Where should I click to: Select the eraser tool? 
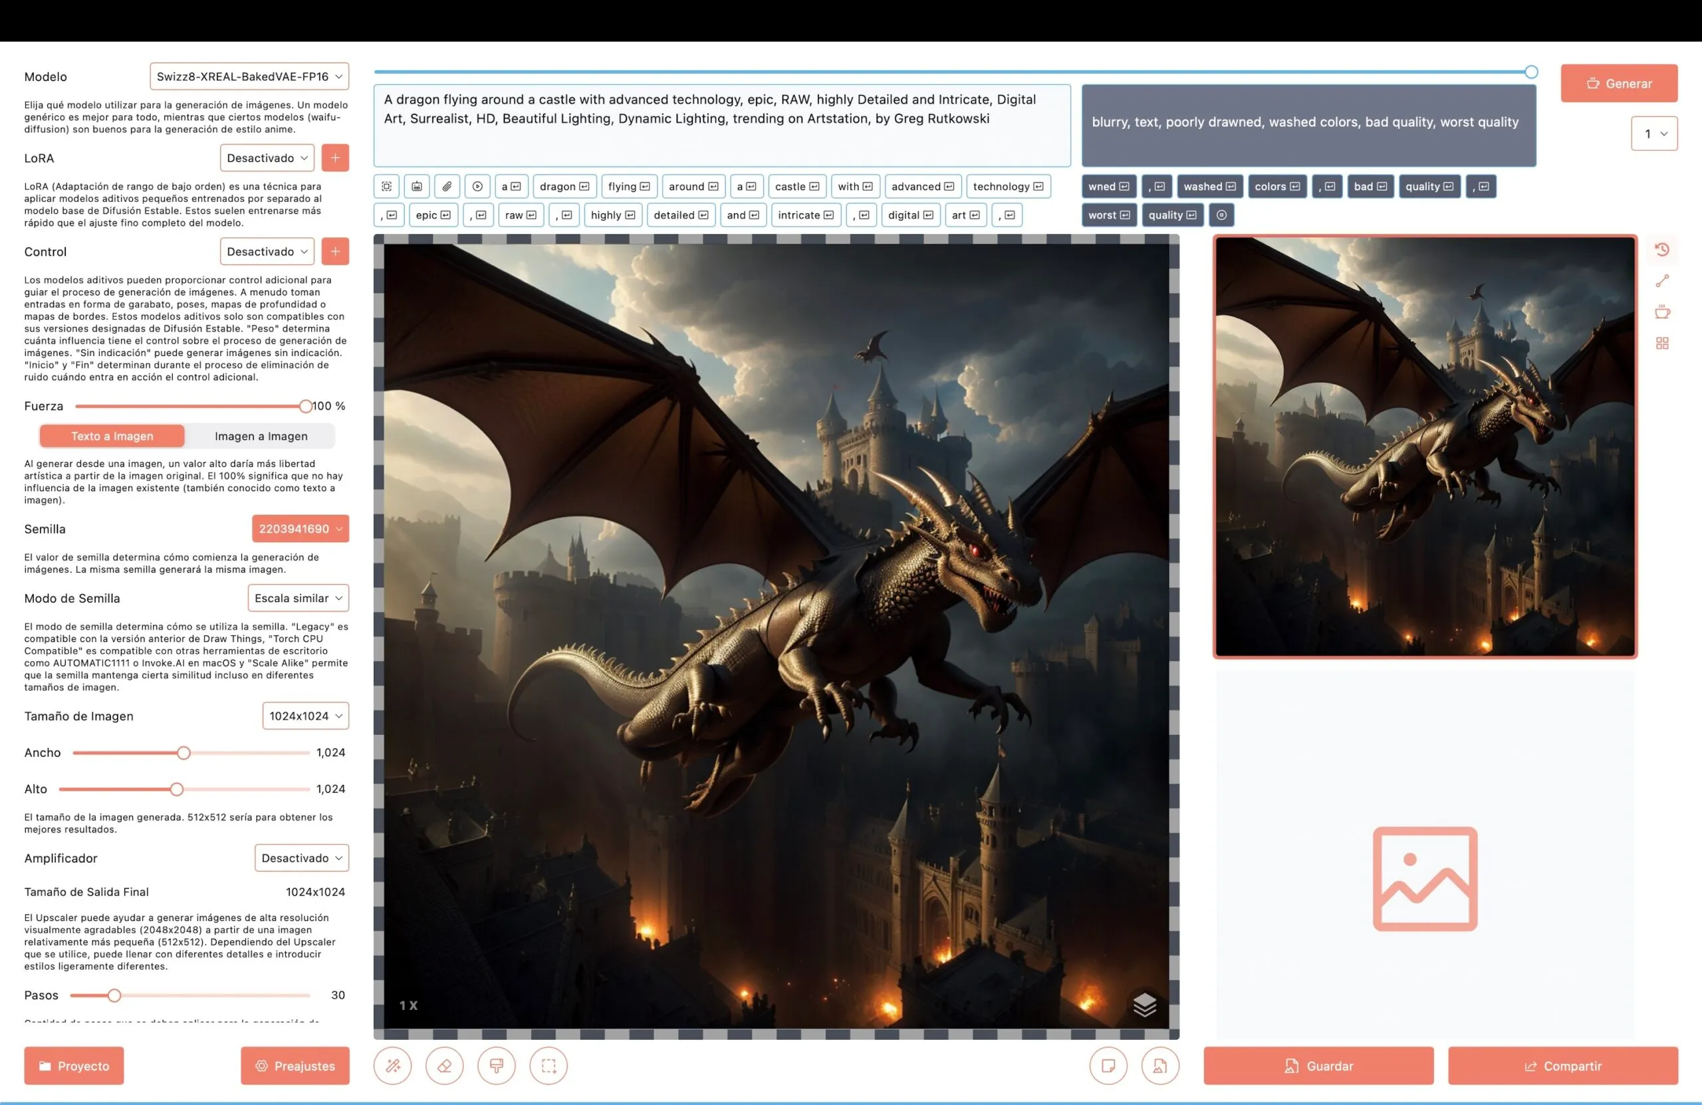(444, 1066)
